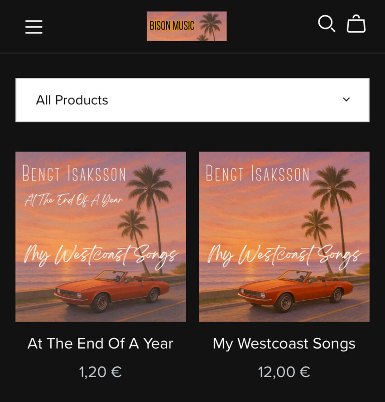Image resolution: width=385 pixels, height=402 pixels.
Task: Open the shopping bag cart
Action: coord(356,24)
